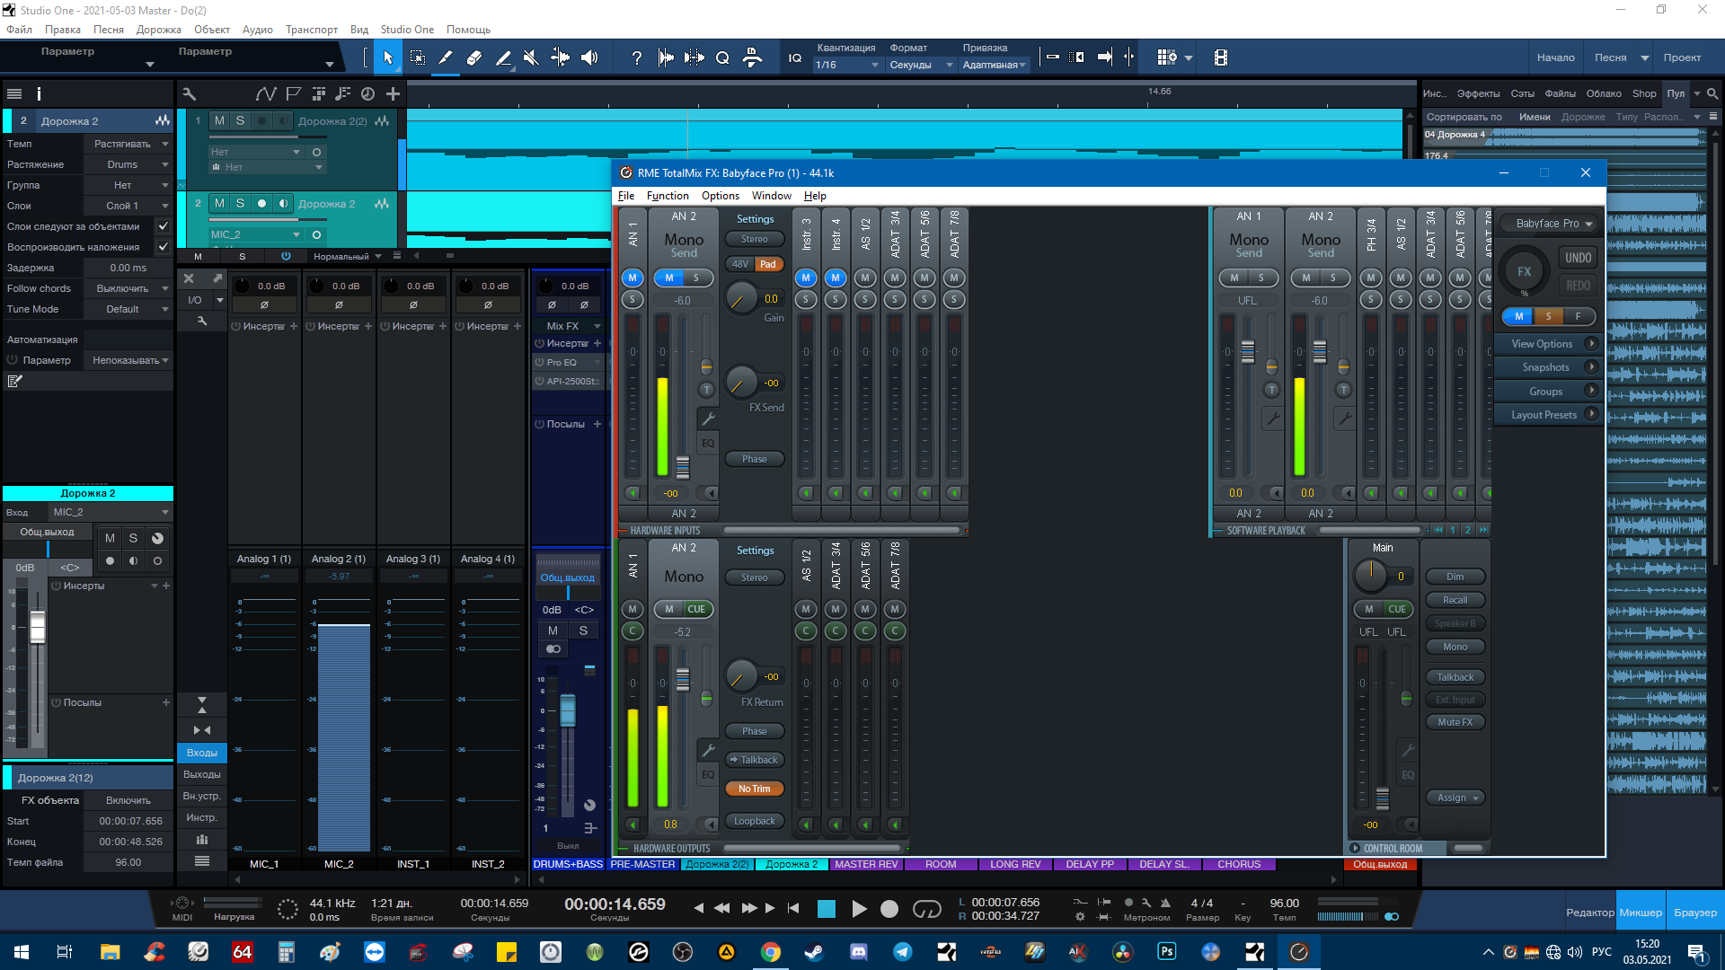1725x970 pixels.
Task: Open the Файл menu
Action: [19, 30]
